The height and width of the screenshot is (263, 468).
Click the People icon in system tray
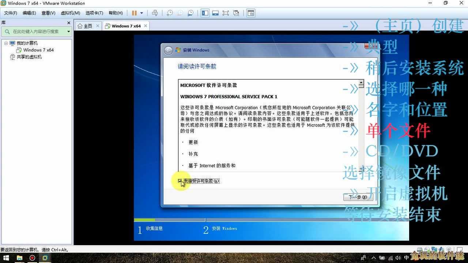click(x=363, y=258)
